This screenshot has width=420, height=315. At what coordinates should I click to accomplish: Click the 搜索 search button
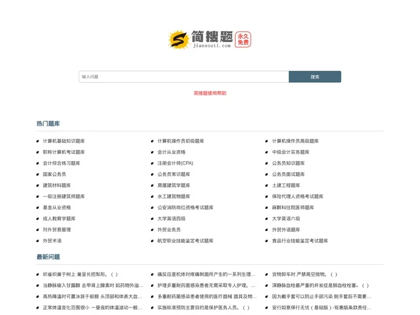[x=315, y=76]
